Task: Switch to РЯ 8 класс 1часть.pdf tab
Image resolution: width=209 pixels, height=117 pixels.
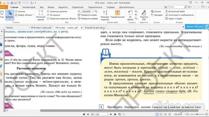Action: [x=41, y=28]
